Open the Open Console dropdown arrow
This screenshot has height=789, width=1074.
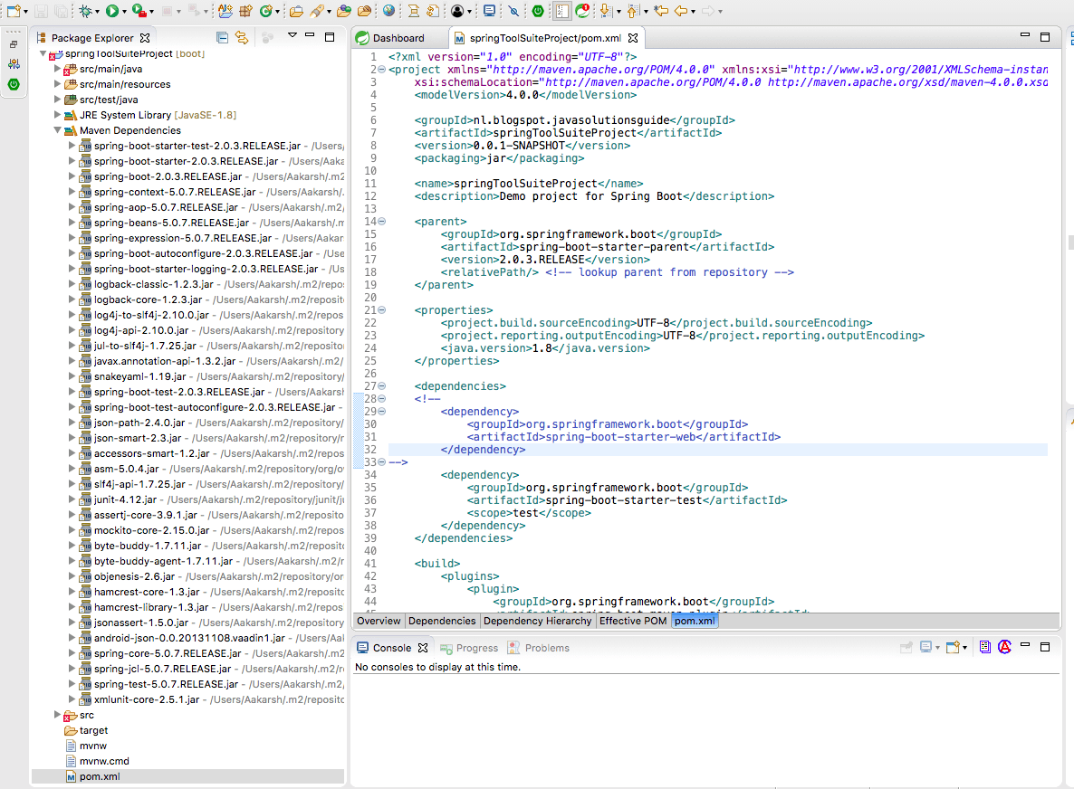point(964,648)
